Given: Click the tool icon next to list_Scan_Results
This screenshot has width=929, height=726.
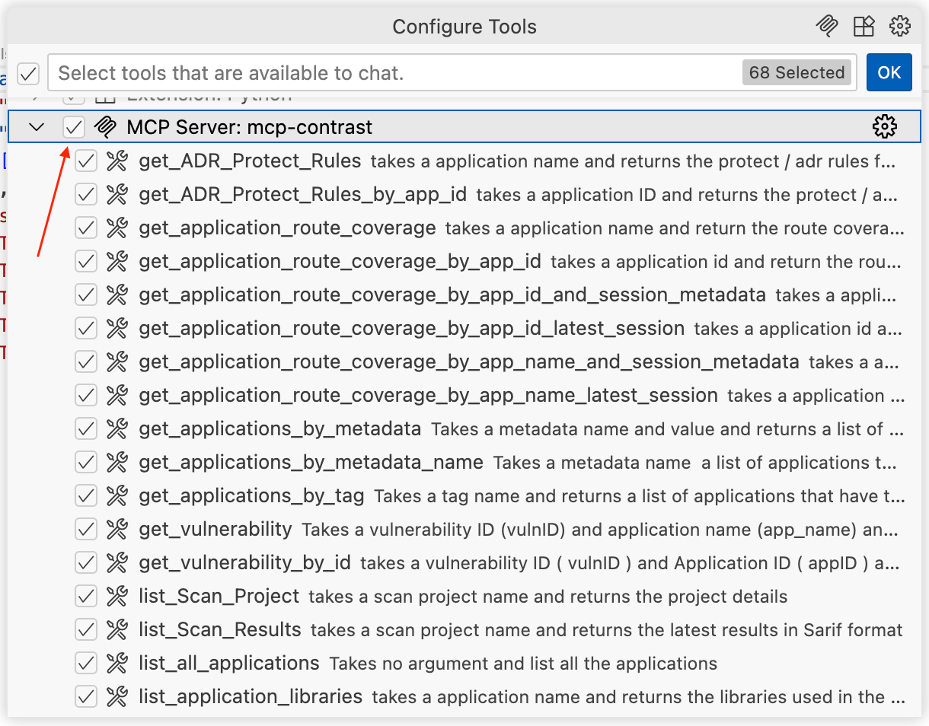Looking at the screenshot, I should 117,630.
